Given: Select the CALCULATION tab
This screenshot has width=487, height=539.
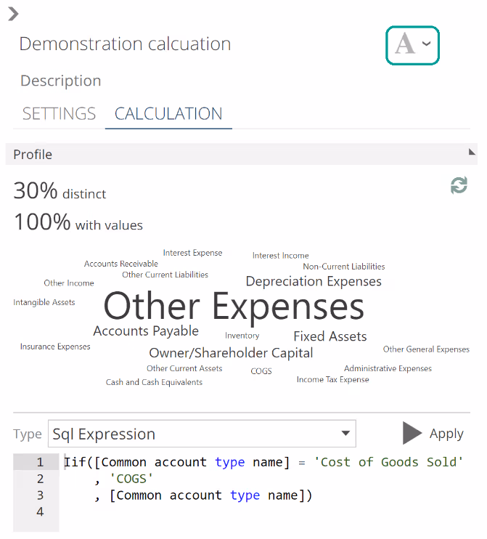Looking at the screenshot, I should pos(168,114).
